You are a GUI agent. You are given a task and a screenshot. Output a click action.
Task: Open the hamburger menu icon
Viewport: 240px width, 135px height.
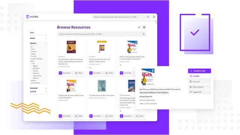154,17
